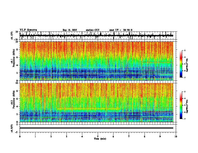Click the "Time (min)" axis title
Screen dimensions: 198x153
pos(100,139)
